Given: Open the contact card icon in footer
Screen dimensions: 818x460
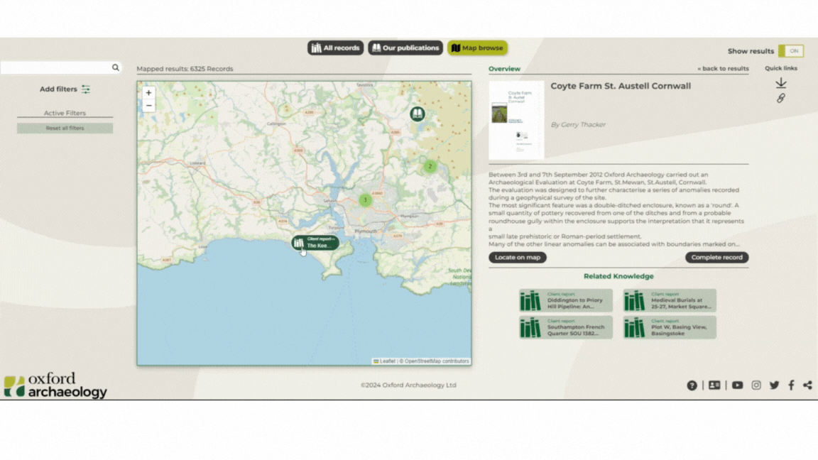Looking at the screenshot, I should 714,385.
